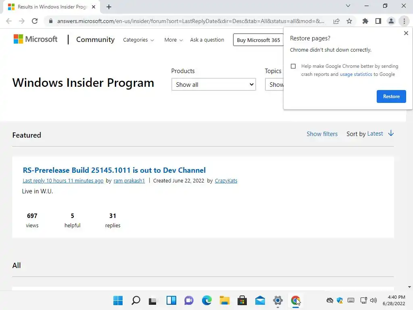Expand the More menu
The height and width of the screenshot is (310, 413).
click(173, 40)
